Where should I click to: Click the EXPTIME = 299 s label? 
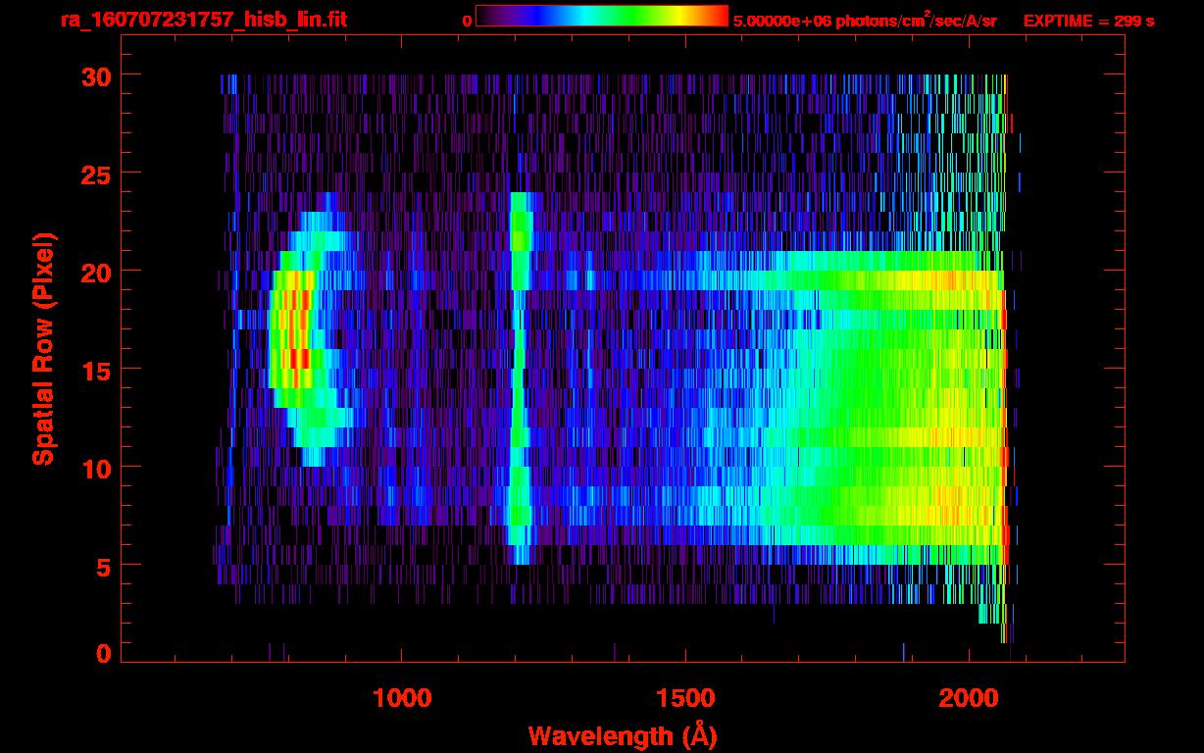[x=1088, y=21]
